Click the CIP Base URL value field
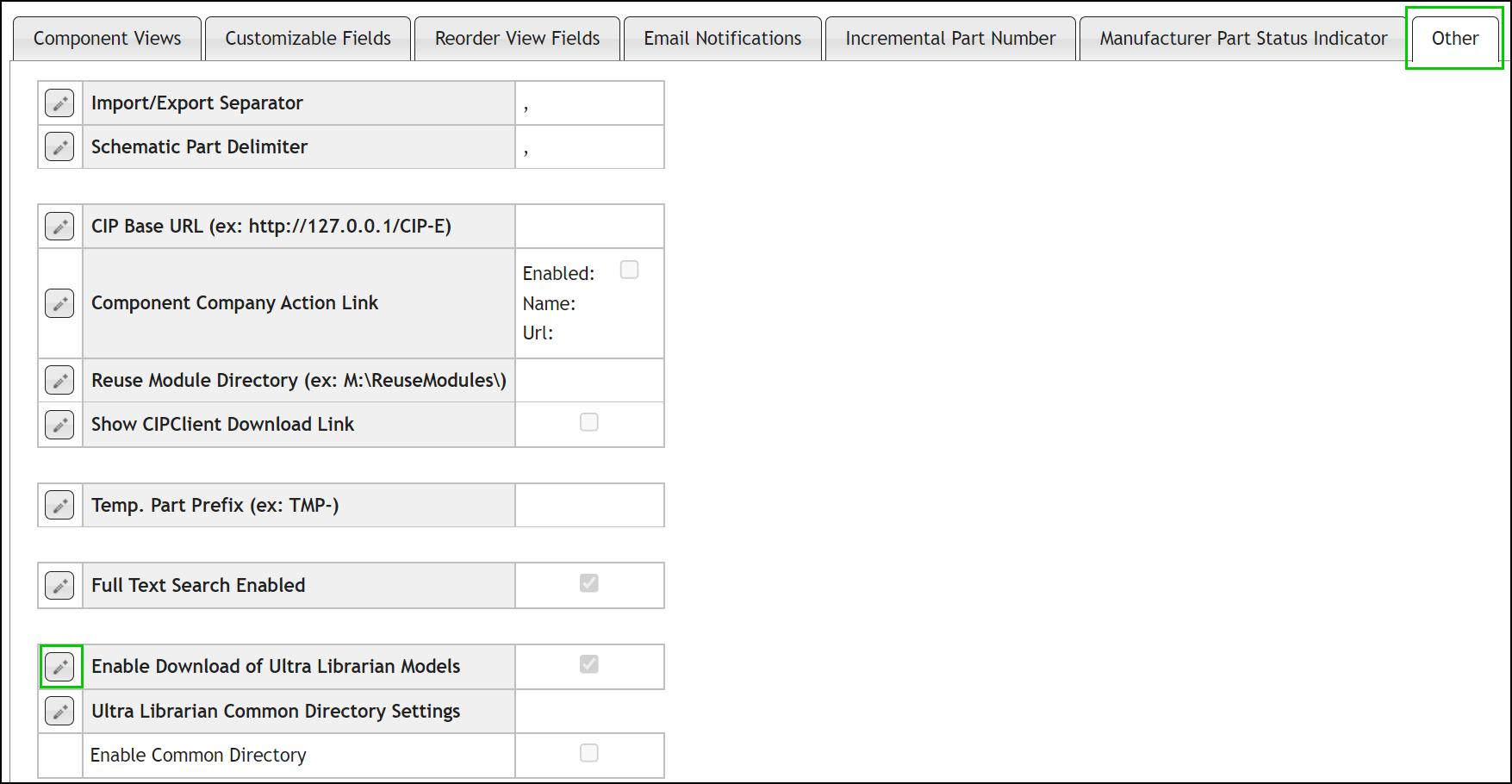1512x784 pixels. pyautogui.click(x=589, y=226)
